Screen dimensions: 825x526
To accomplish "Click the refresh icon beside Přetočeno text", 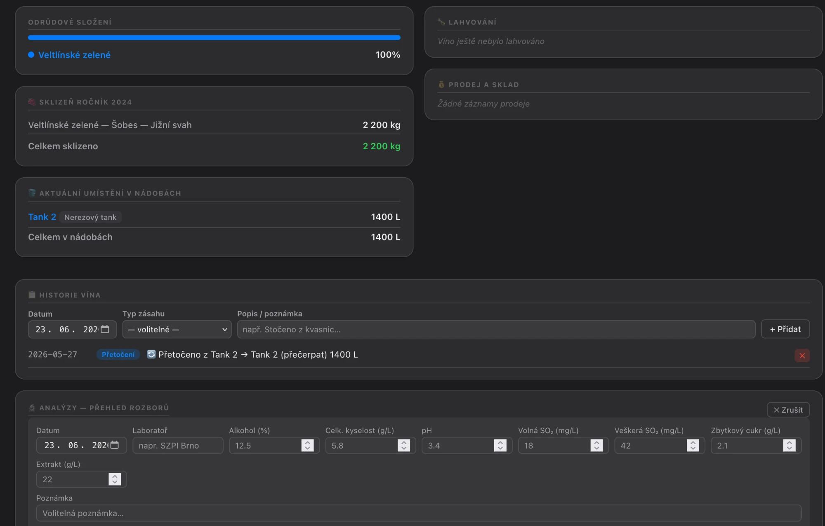I will tap(151, 354).
